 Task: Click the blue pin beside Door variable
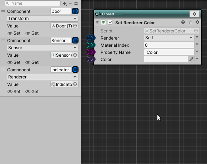pos(75,11)
